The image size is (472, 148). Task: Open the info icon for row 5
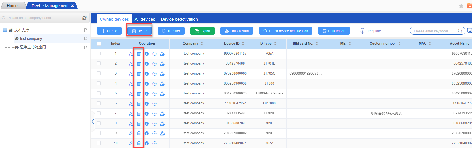[x=147, y=94]
